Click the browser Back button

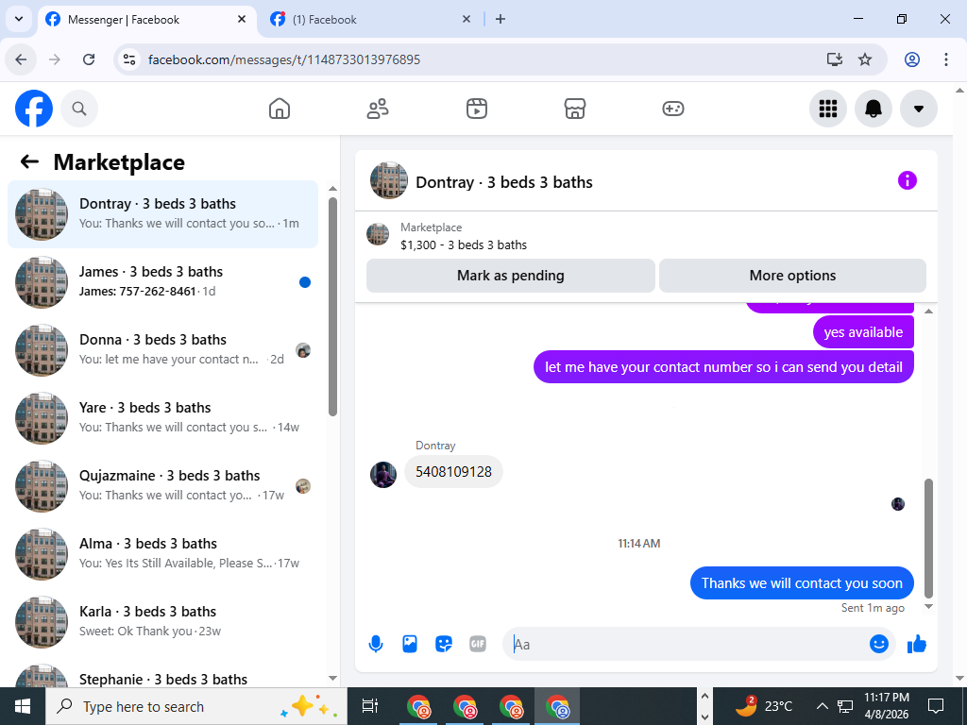21,59
